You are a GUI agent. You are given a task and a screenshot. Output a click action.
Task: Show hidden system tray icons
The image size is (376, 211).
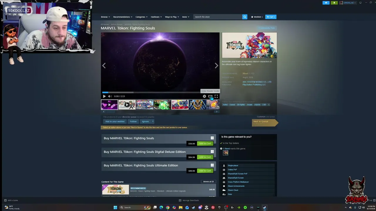[346, 207]
